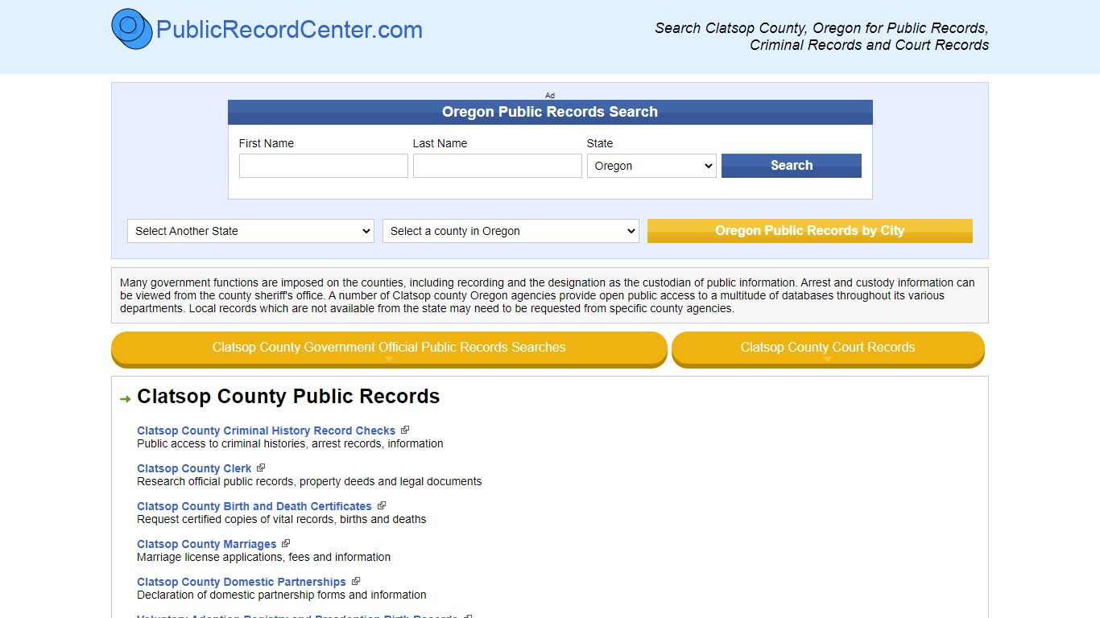Open the Clatsop County Court Records tab
1100x618 pixels.
[x=828, y=348]
